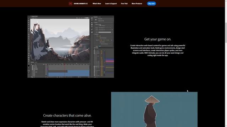The height and width of the screenshot is (127, 227).
Task: Click the paragraph starting 'Sketch and draw more expressive'
Action: 67,124
